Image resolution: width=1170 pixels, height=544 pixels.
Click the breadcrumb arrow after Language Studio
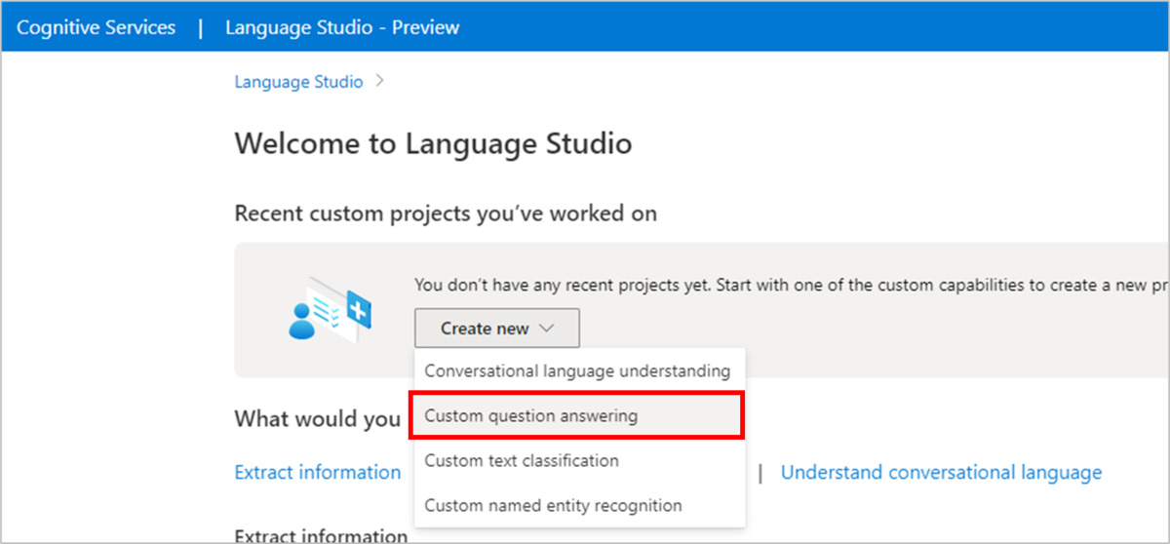click(x=380, y=82)
